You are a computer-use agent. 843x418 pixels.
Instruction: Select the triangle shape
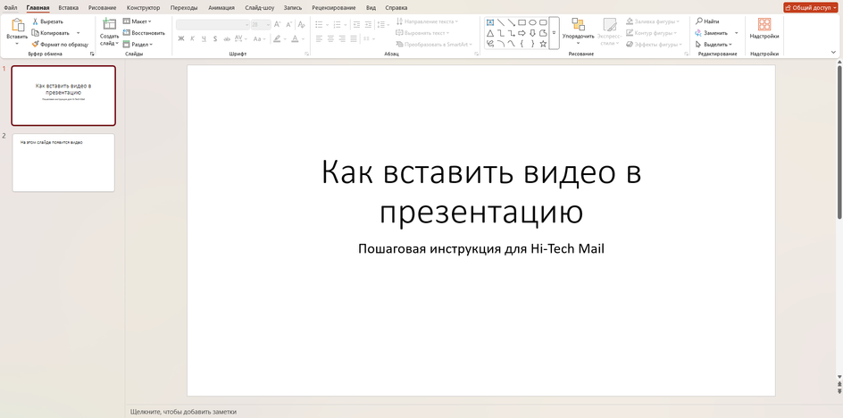tap(489, 33)
